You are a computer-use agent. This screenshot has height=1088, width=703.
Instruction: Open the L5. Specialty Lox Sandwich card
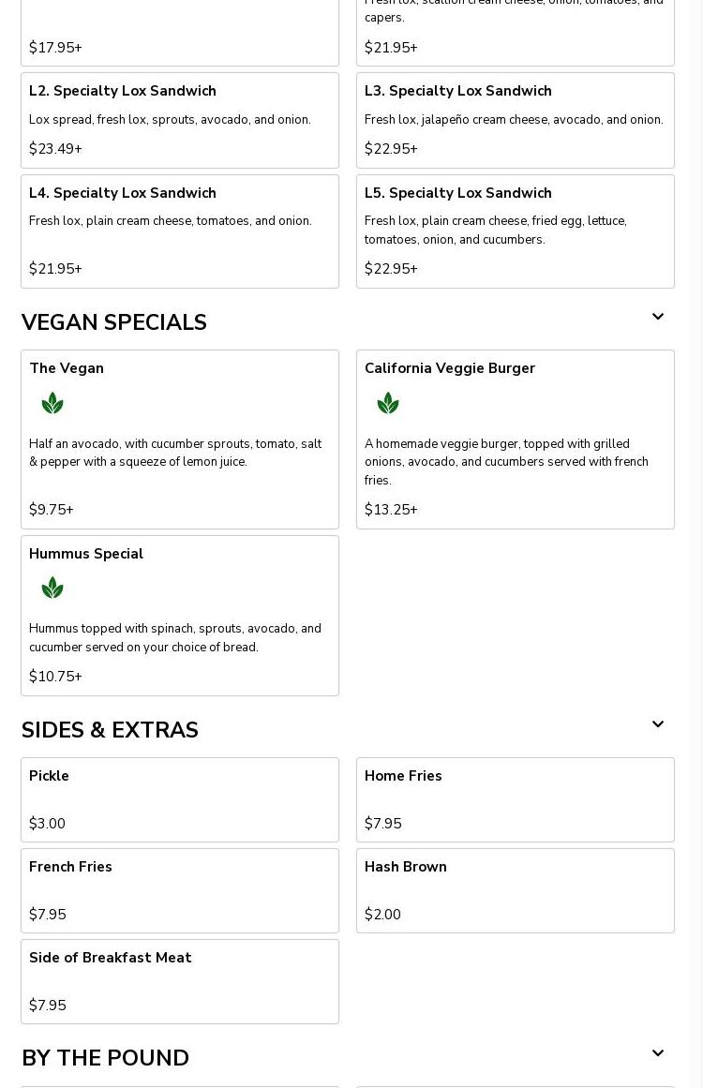(515, 231)
